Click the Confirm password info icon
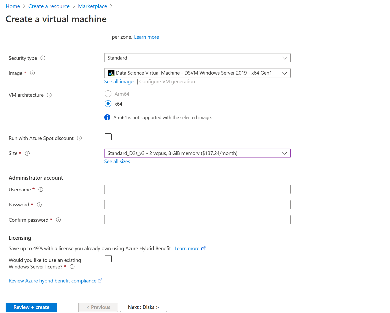 [x=58, y=220]
